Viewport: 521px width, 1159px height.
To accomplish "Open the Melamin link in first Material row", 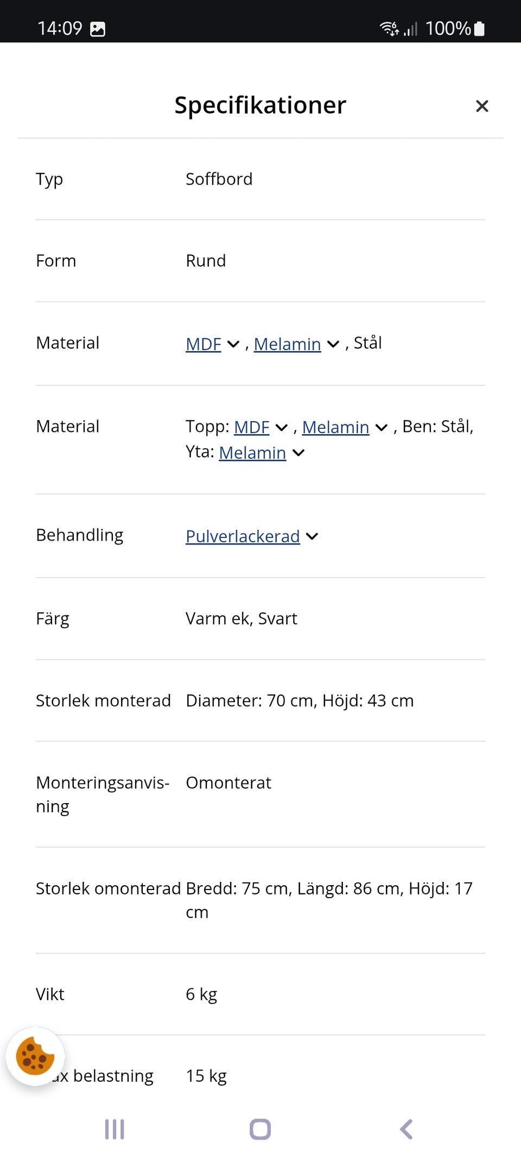I will pyautogui.click(x=287, y=344).
